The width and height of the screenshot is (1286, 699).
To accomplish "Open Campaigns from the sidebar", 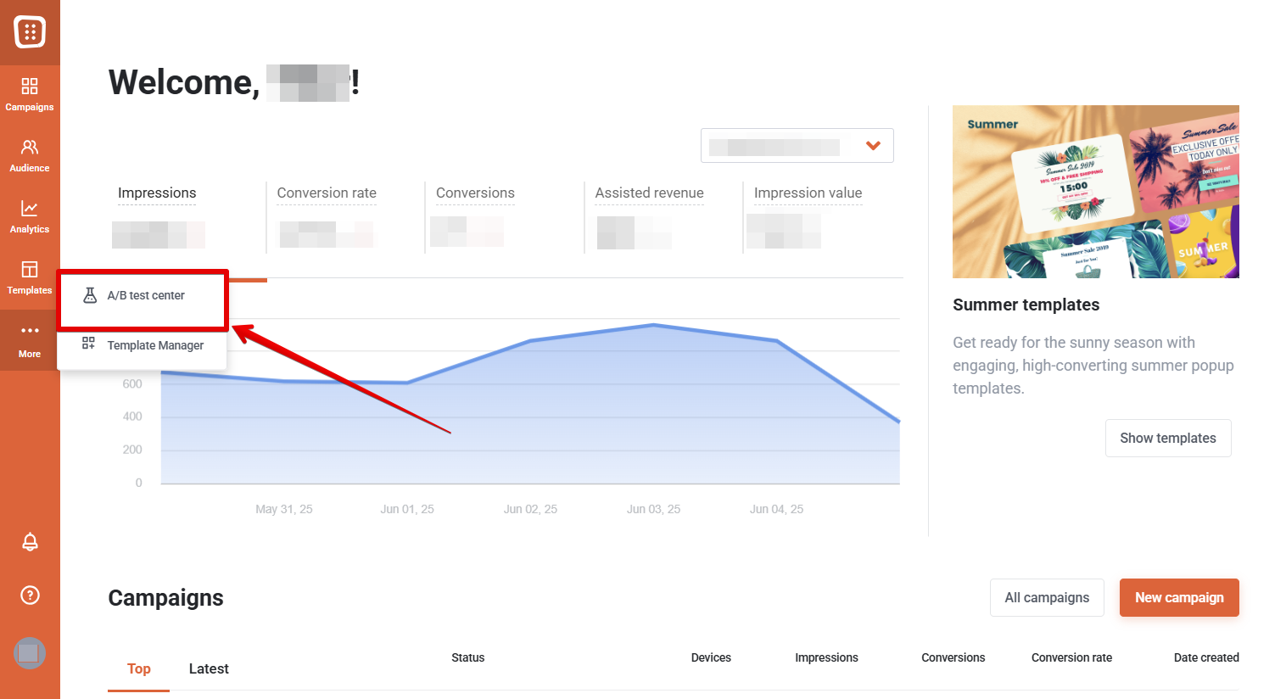I will pyautogui.click(x=30, y=93).
